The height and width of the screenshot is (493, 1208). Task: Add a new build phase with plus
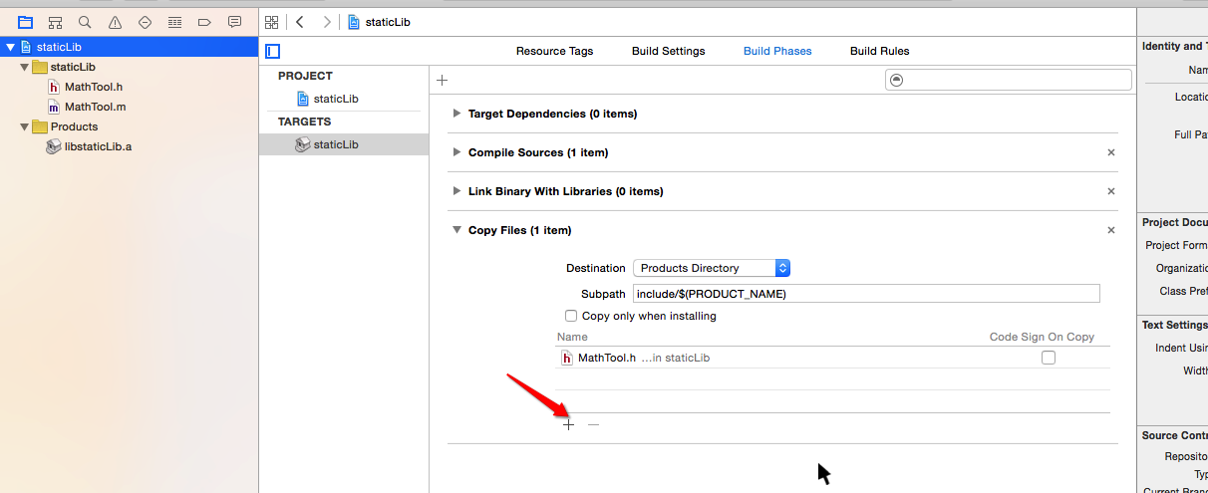click(x=442, y=81)
